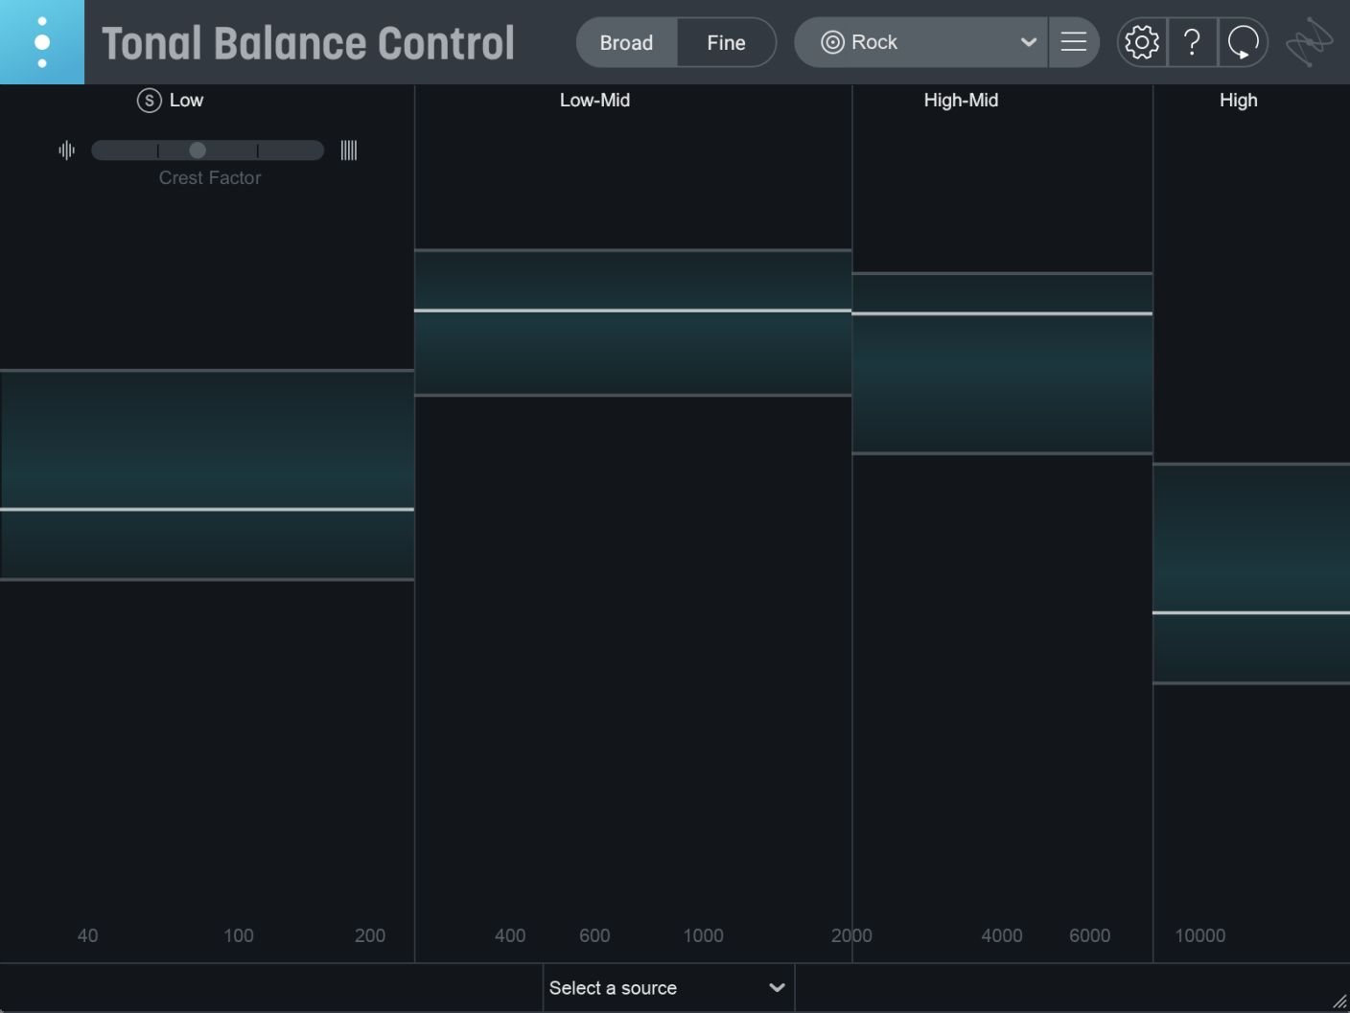
Task: Click the dense bars icon right of Crest Factor
Action: coord(348,150)
